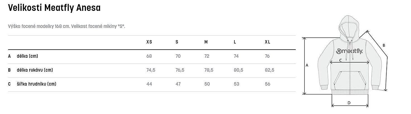This screenshot has height=114, width=411.
Task: Select the S size column header
Action: (x=177, y=42)
